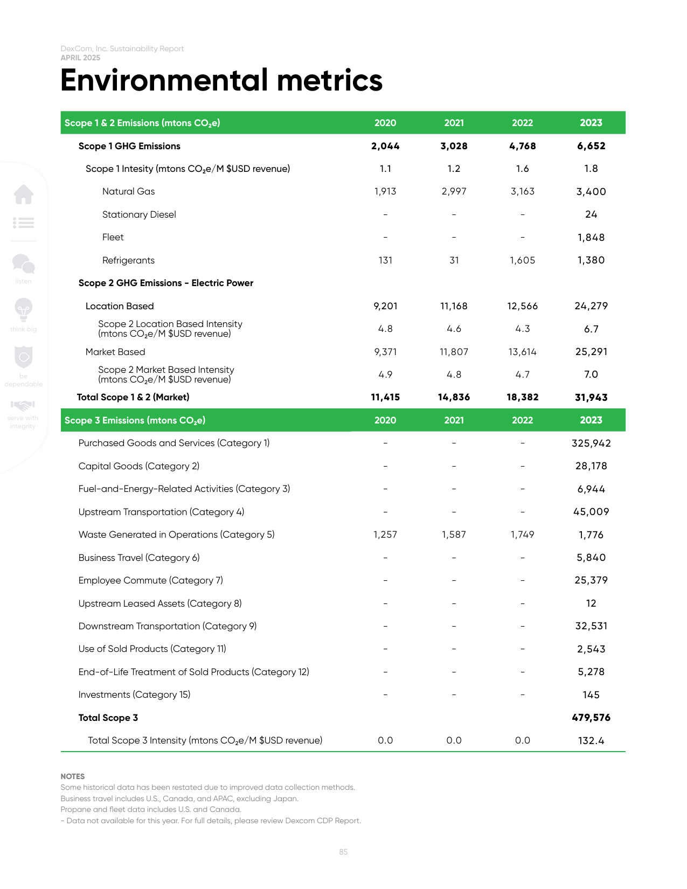Open the 'listen' sidebar label
The width and height of the screenshot is (687, 889).
coord(23,281)
